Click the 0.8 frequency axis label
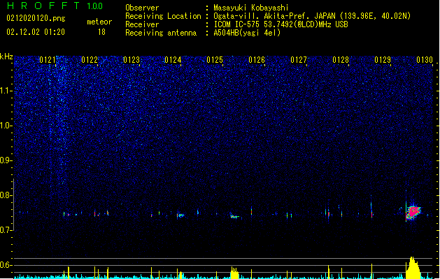Screen dimensions: 440x279 [x=6, y=195]
